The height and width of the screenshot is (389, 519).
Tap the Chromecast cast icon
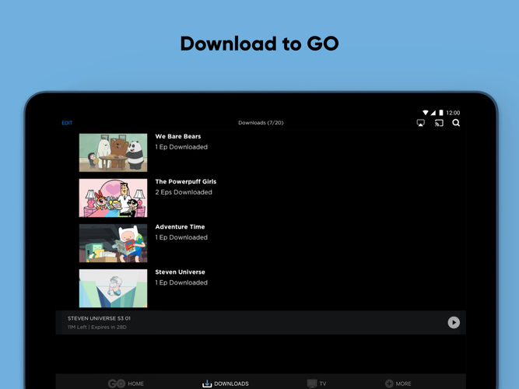(439, 123)
